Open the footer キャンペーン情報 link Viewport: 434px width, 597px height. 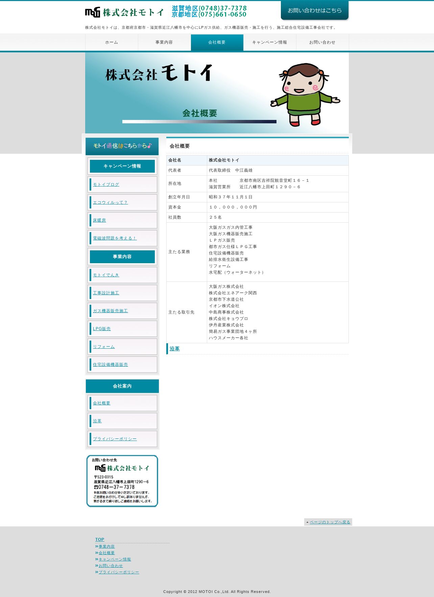click(x=115, y=559)
